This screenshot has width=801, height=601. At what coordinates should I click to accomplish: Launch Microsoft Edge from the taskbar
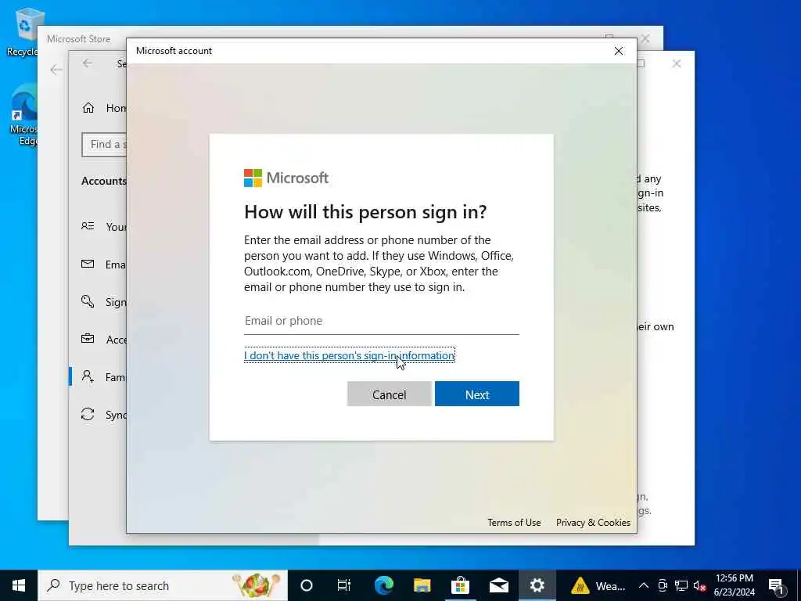pos(384,585)
